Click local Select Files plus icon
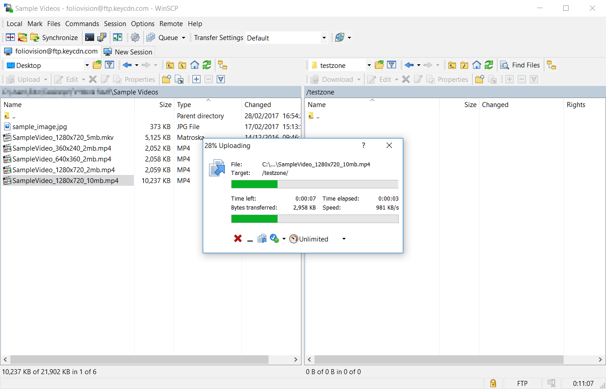 coord(196,80)
